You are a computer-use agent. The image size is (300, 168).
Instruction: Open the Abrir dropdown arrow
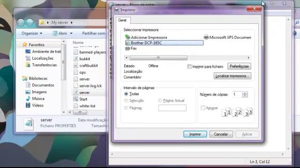click(x=71, y=33)
